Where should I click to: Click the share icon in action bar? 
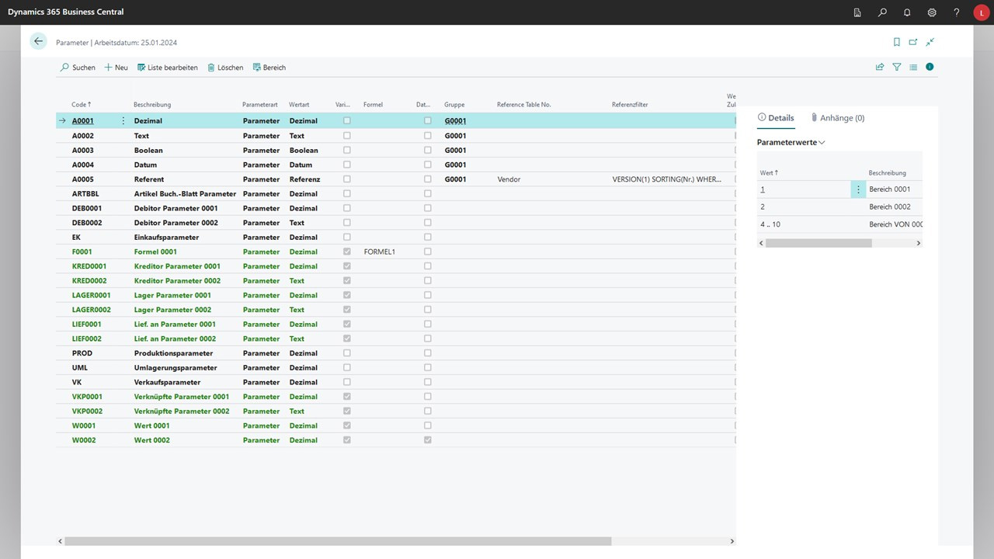(x=880, y=68)
